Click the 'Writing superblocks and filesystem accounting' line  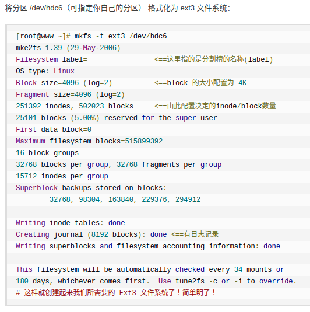tap(148, 246)
